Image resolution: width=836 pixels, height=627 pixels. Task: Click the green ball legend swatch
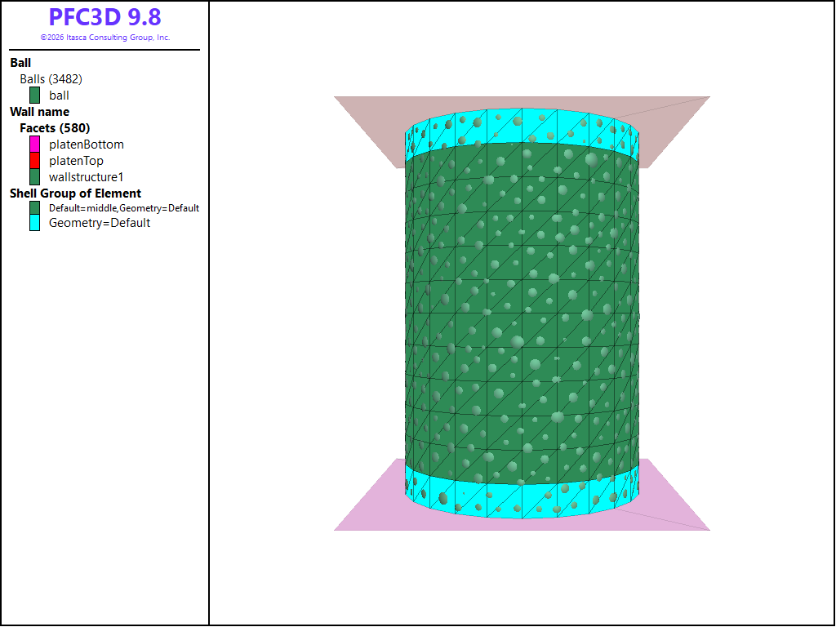coord(34,96)
